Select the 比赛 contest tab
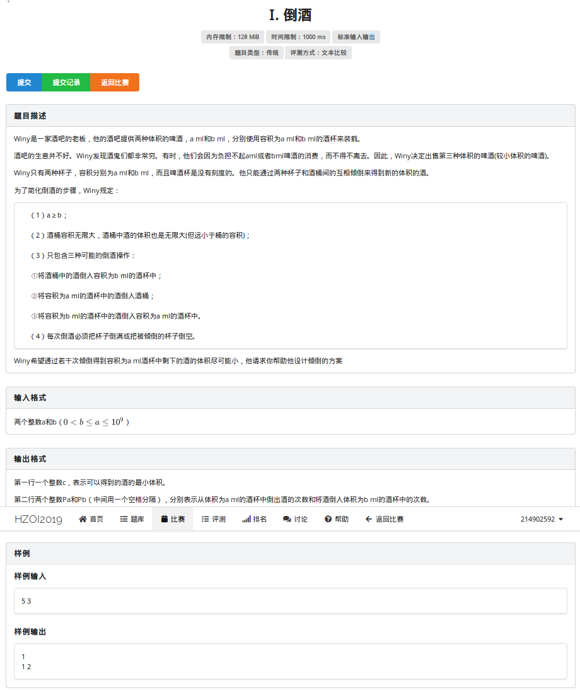This screenshot has height=690, width=580. click(172, 519)
